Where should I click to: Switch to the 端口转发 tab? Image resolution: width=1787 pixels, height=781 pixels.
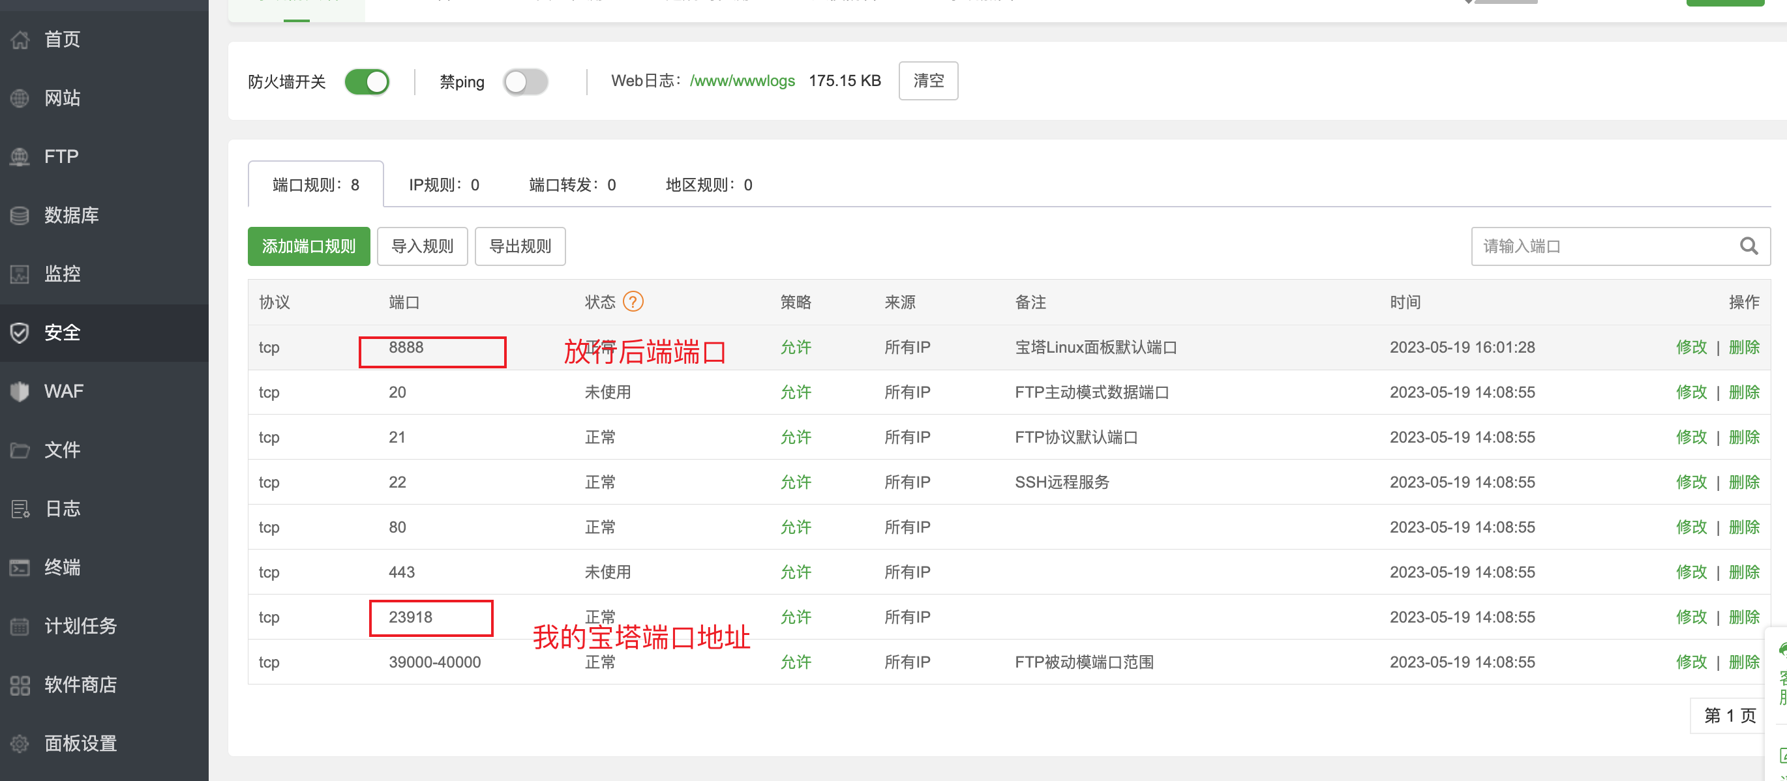[573, 184]
